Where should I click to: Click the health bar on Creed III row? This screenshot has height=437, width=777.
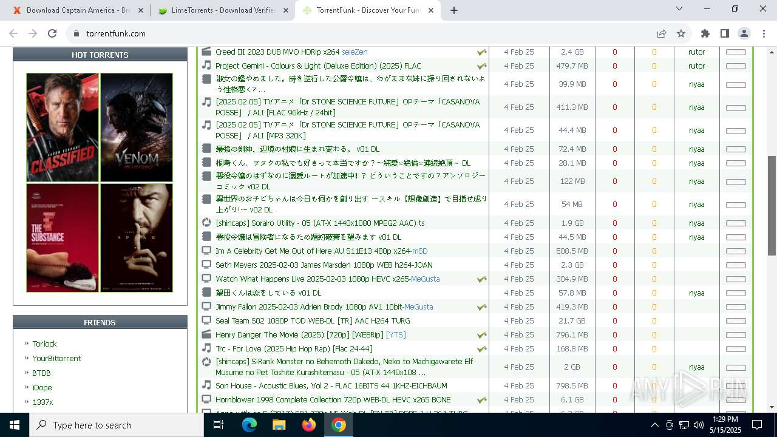click(x=736, y=52)
